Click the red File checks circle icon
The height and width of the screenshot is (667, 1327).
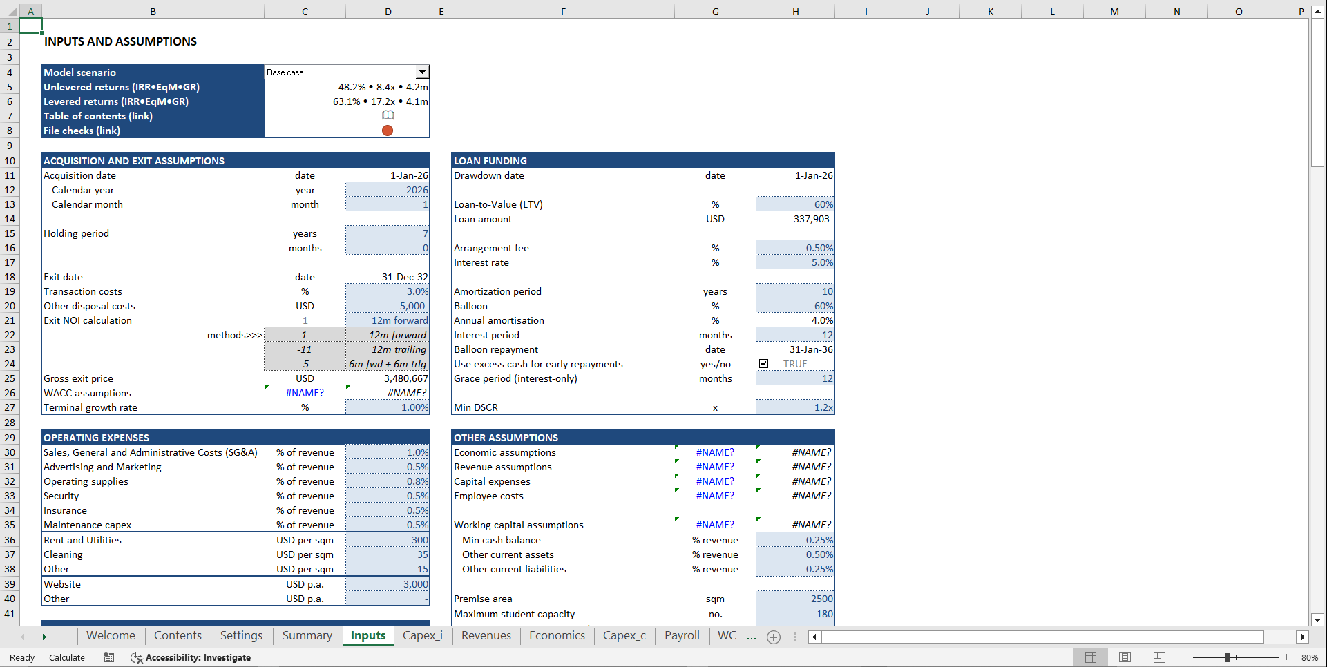pos(387,130)
